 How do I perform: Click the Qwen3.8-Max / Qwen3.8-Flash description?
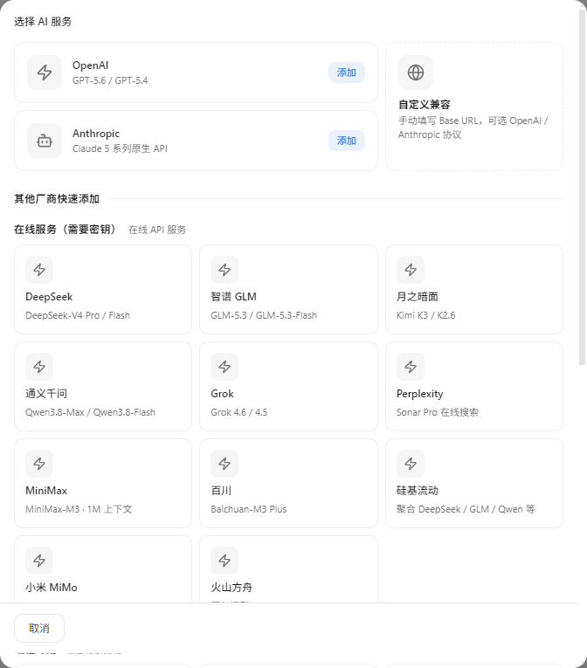(90, 412)
